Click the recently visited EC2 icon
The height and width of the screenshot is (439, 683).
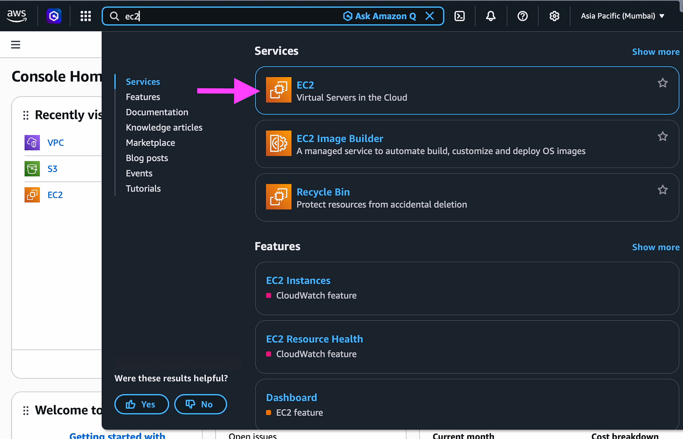32,195
